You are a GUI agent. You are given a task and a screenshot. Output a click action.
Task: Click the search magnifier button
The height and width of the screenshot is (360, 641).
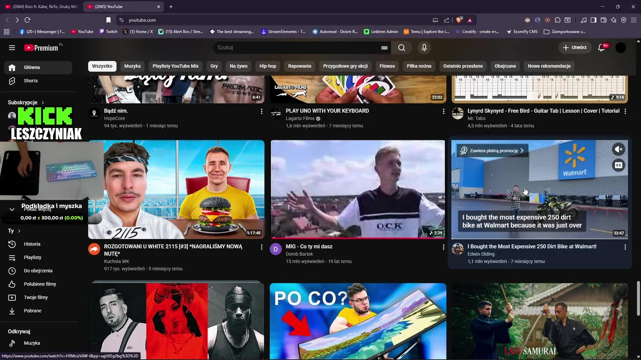coord(402,47)
